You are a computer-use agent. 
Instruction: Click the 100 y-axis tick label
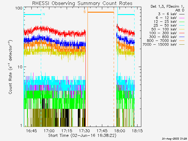point(19,8)
